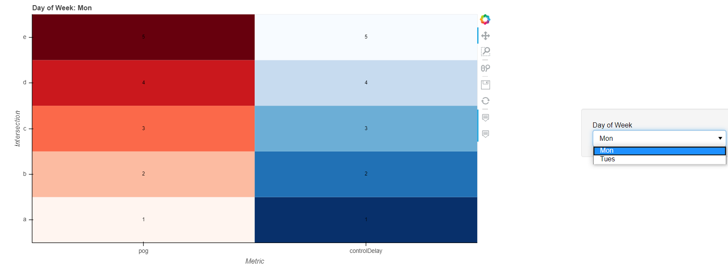Image resolution: width=728 pixels, height=270 pixels.
Task: Click the controlDelay axis tick label
Action: pos(366,251)
